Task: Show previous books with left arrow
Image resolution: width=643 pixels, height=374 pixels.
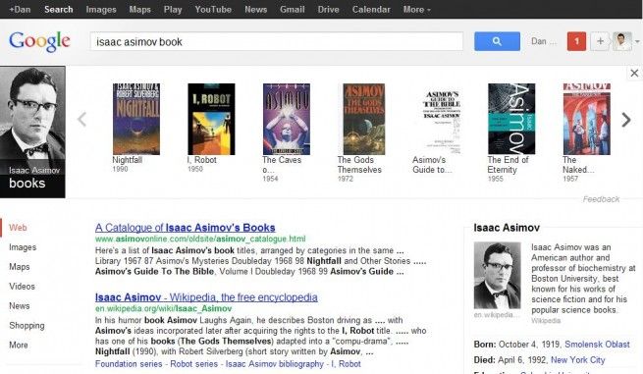Action: tap(82, 120)
